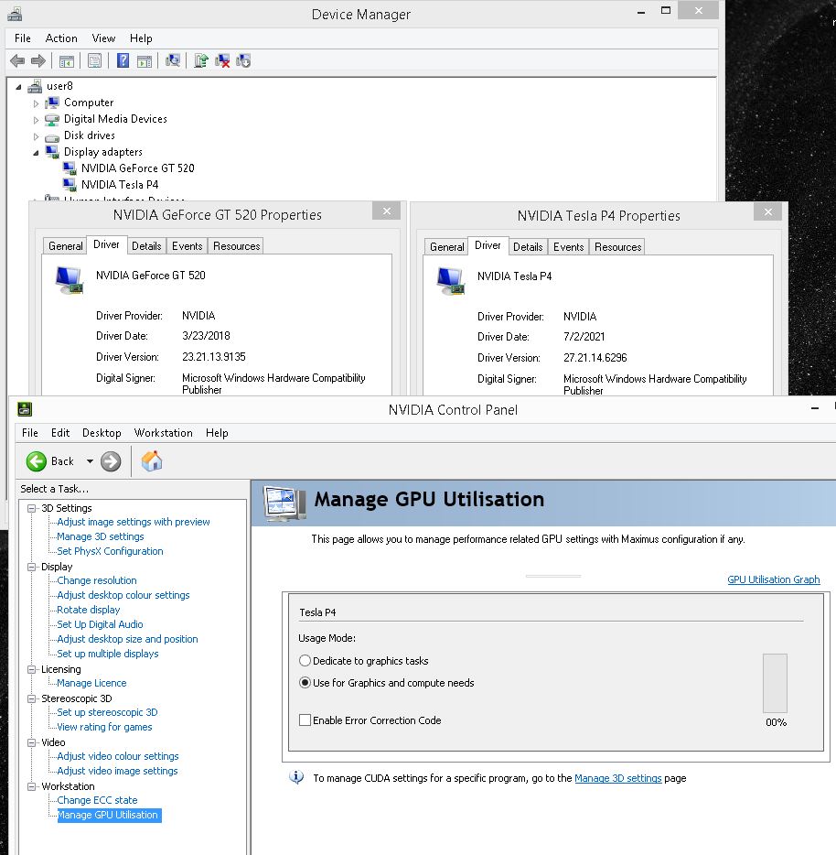Select Use for Graphics and compute needs
The image size is (836, 855).
[305, 683]
